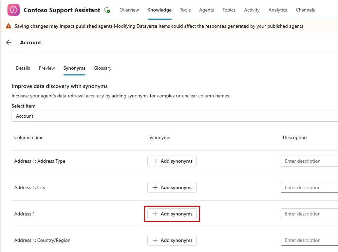Open the Preview sub-tab
Viewport: 338px width, 252px height.
47,68
